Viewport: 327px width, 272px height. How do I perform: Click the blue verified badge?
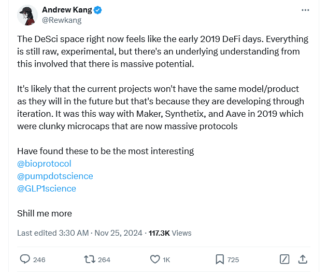[97, 10]
